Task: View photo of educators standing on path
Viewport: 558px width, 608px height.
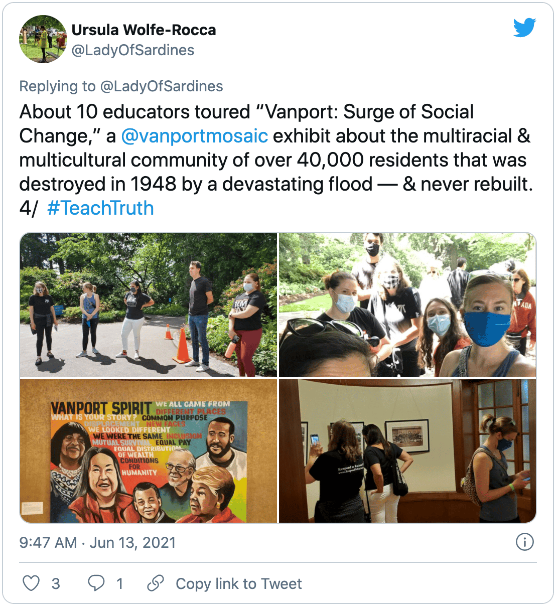Action: [x=149, y=305]
